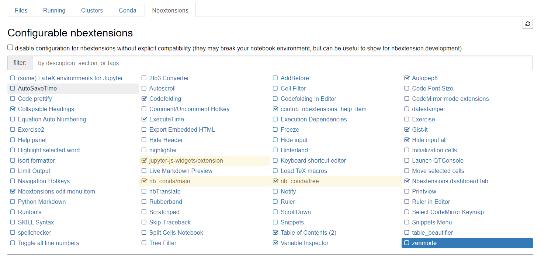Open the Conda tab
This screenshot has height=259, width=541.
(x=127, y=10)
